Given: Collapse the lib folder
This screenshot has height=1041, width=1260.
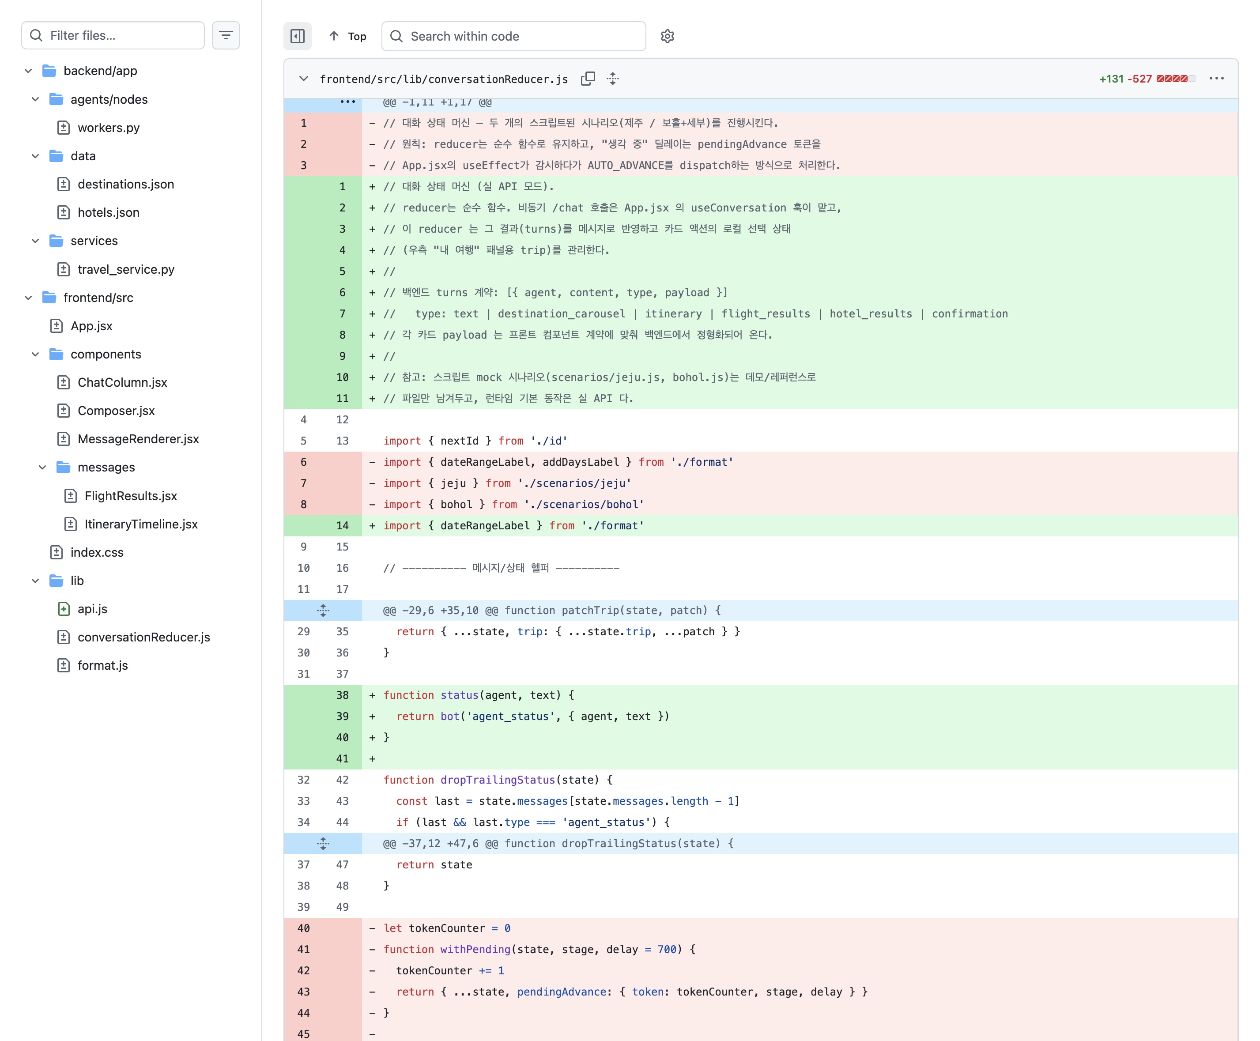Looking at the screenshot, I should coord(35,581).
